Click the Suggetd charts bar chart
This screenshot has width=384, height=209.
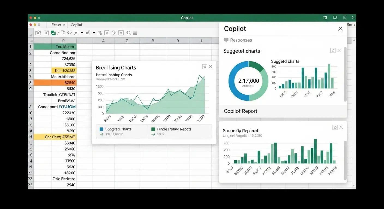(x=304, y=79)
